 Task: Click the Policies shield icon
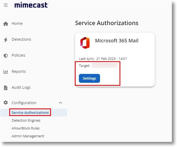[6, 56]
